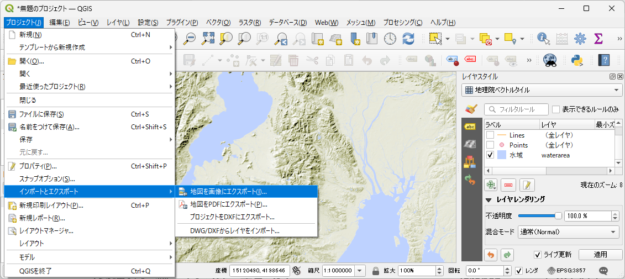The image size is (625, 279).
Task: Click the orange undo style button
Action: coord(491,255)
